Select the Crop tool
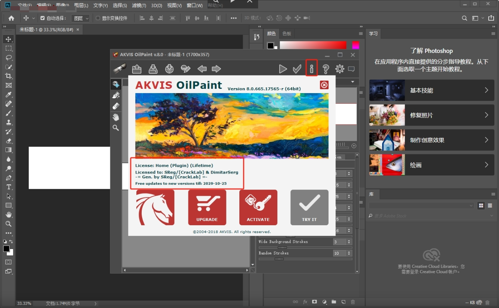 click(x=8, y=76)
